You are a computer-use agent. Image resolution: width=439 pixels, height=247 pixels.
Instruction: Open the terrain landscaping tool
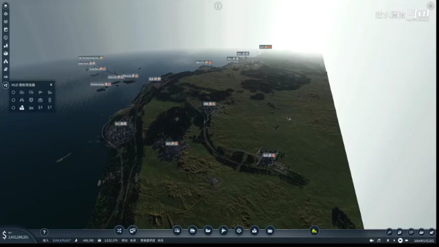pos(239,231)
